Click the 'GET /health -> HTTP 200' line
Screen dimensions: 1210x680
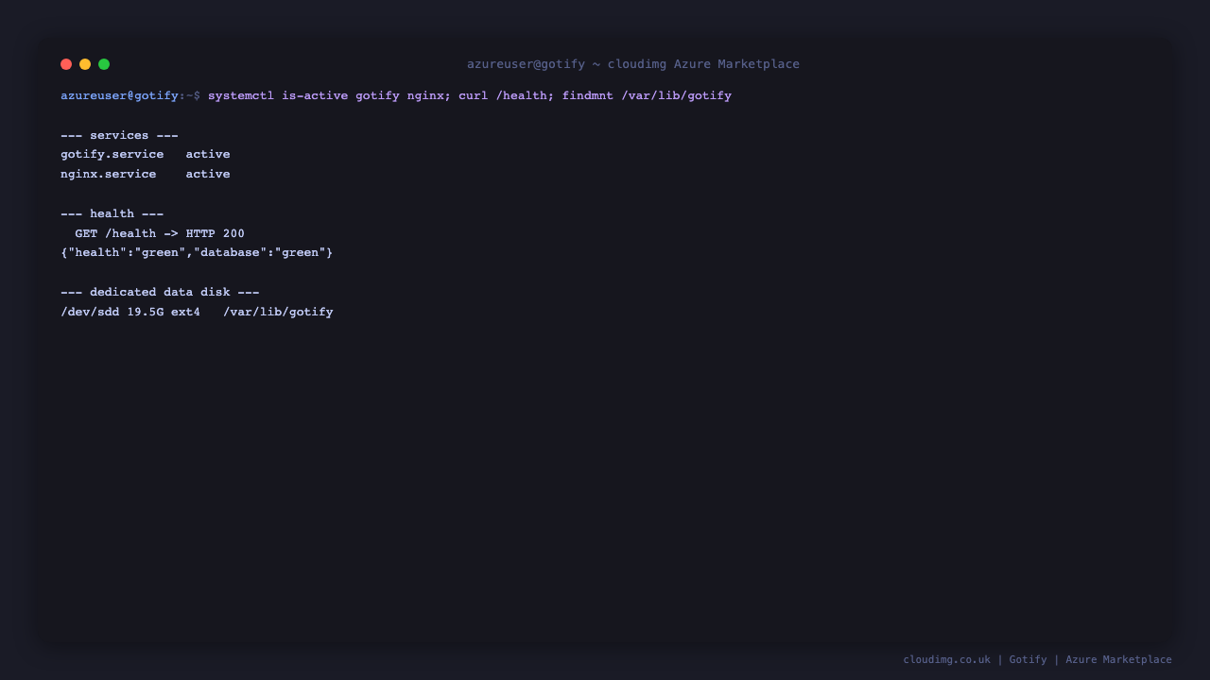[160, 233]
